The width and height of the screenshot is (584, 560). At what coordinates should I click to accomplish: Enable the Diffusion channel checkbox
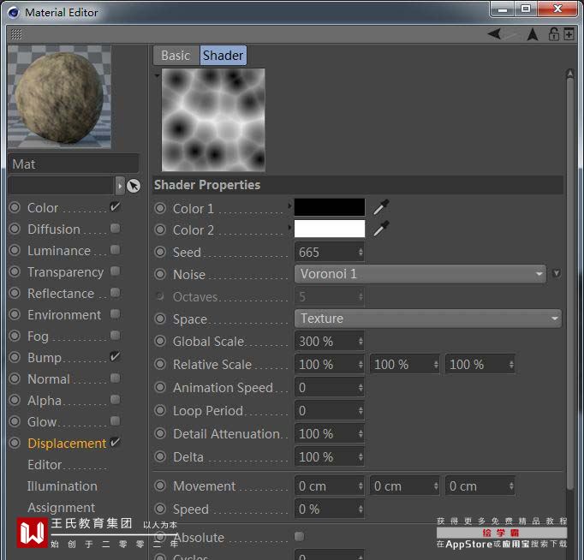coord(115,229)
